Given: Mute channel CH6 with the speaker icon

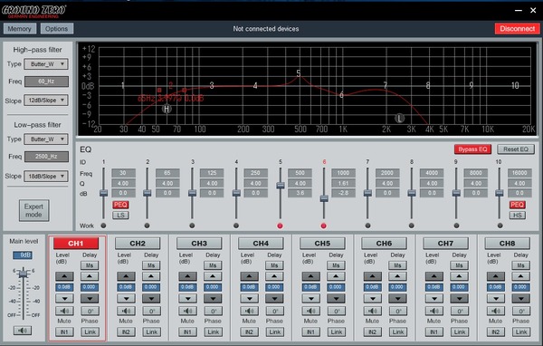Looking at the screenshot, I should 373,311.
